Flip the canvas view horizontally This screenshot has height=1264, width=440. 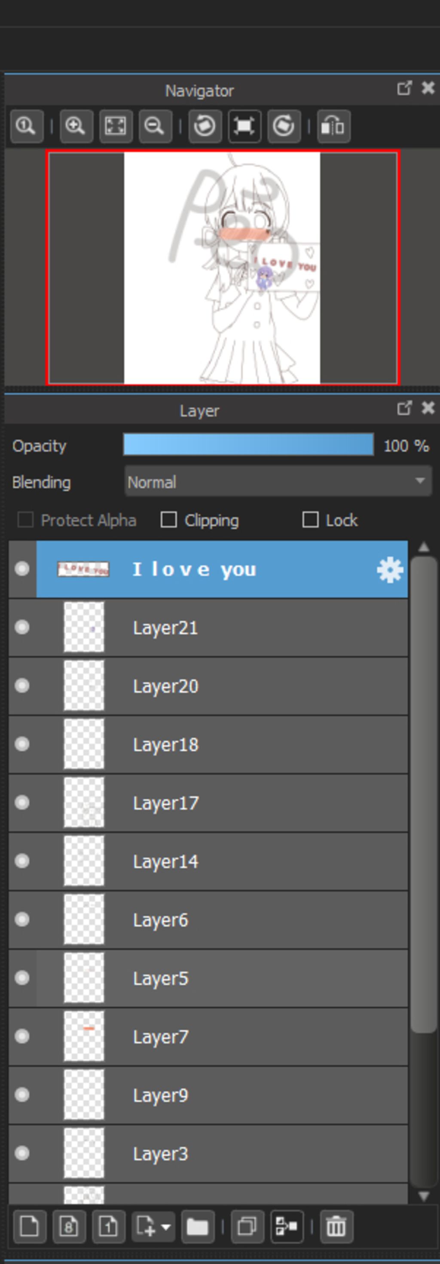pyautogui.click(x=333, y=127)
